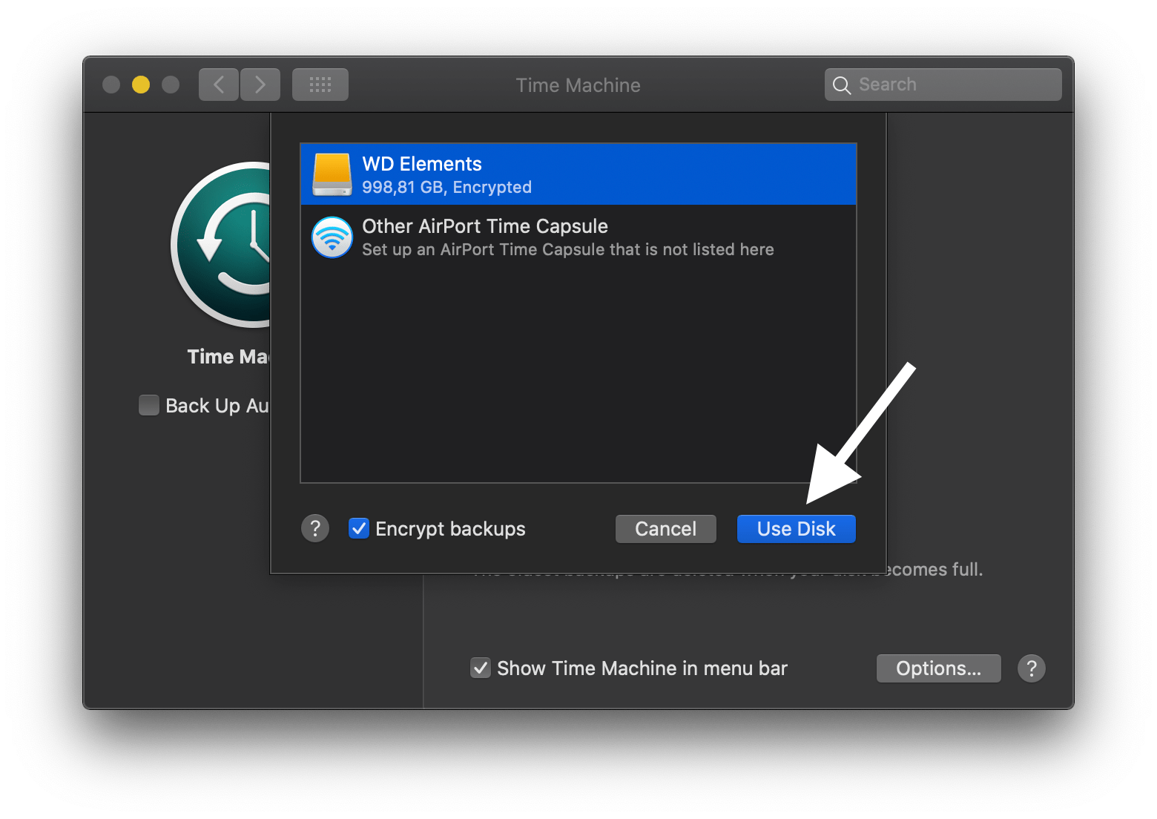
Task: Click 998,81 GB, Encrypted subtitle
Action: point(446,187)
